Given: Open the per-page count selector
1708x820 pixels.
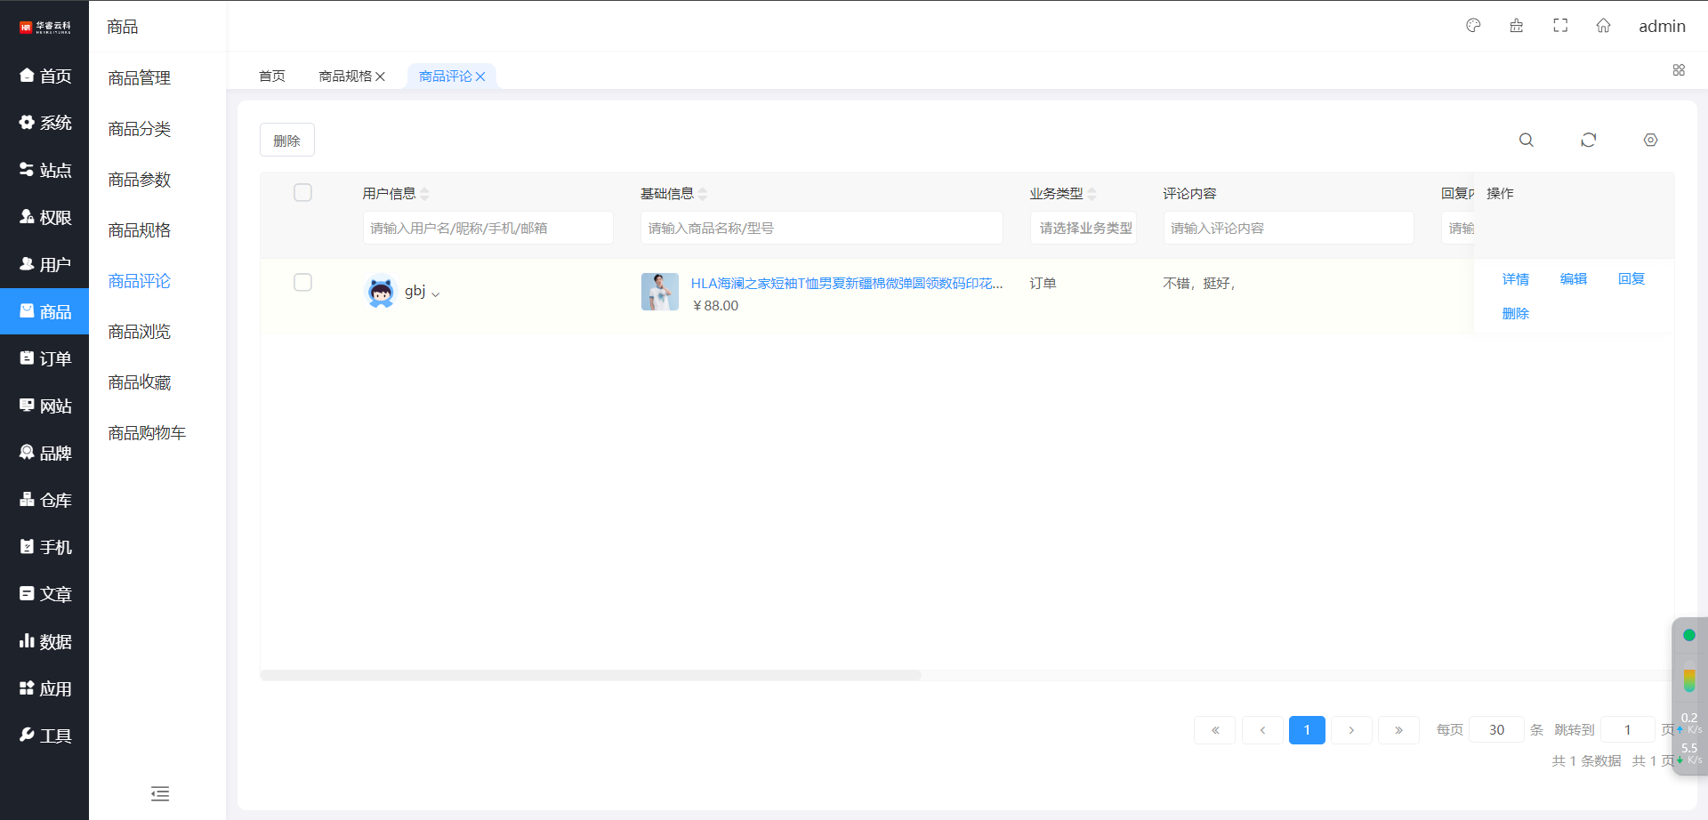Looking at the screenshot, I should point(1496,730).
